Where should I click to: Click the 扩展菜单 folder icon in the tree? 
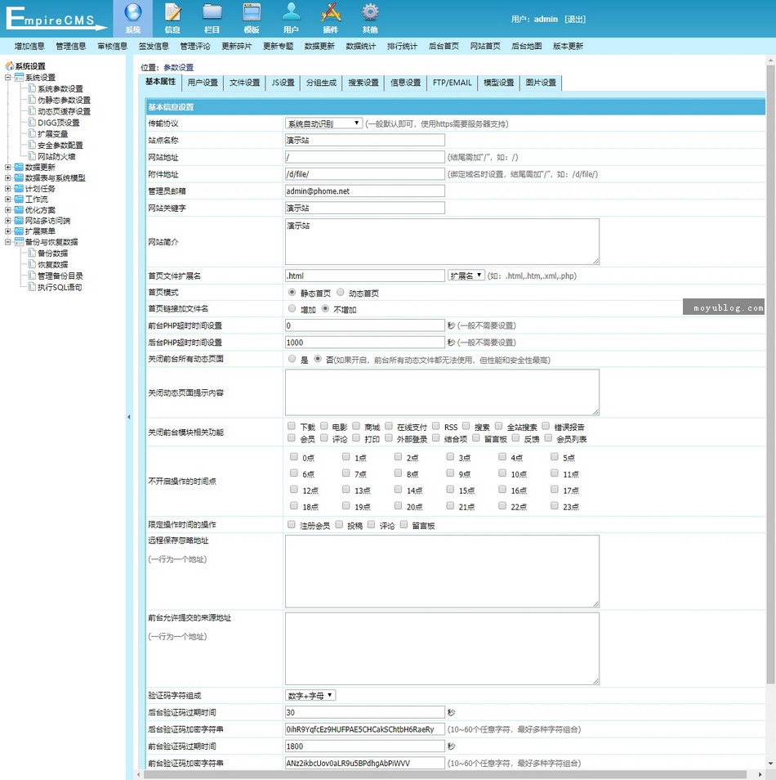click(x=19, y=231)
